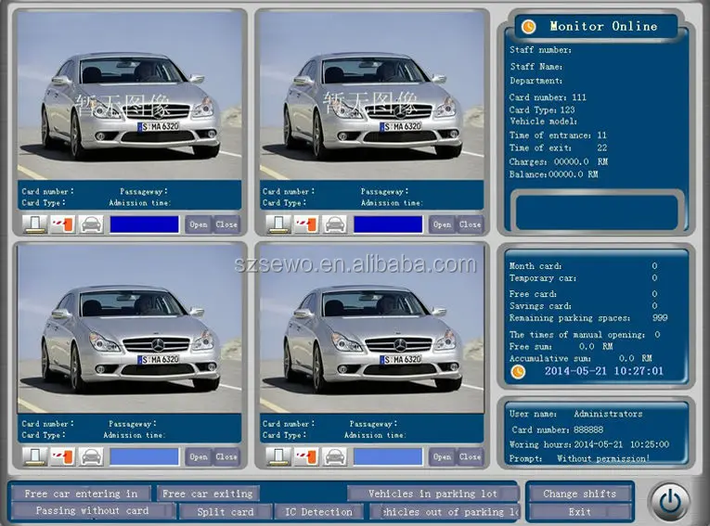This screenshot has height=526, width=710.
Task: Open the gate for the bottom-right camera
Action: pyautogui.click(x=443, y=456)
